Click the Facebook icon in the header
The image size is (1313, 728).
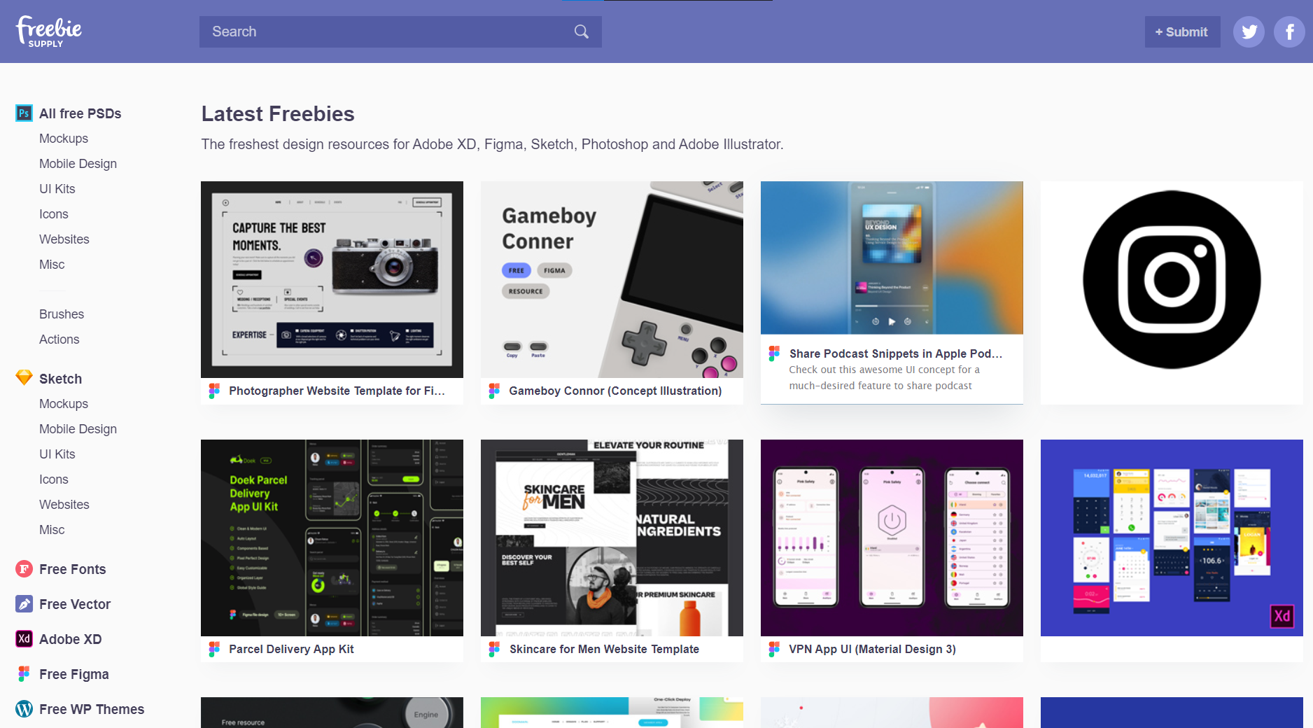coord(1289,31)
